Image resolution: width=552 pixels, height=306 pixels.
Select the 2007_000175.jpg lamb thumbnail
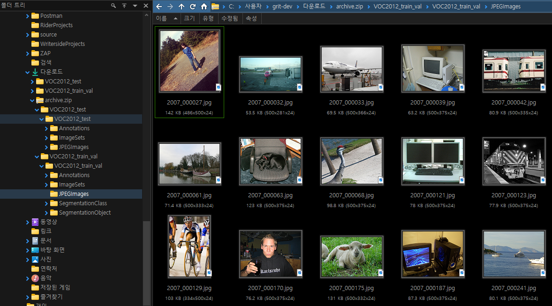[351, 257]
